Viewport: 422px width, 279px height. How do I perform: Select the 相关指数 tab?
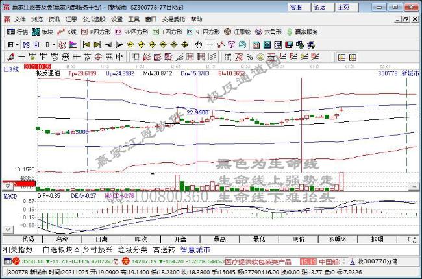point(18,249)
